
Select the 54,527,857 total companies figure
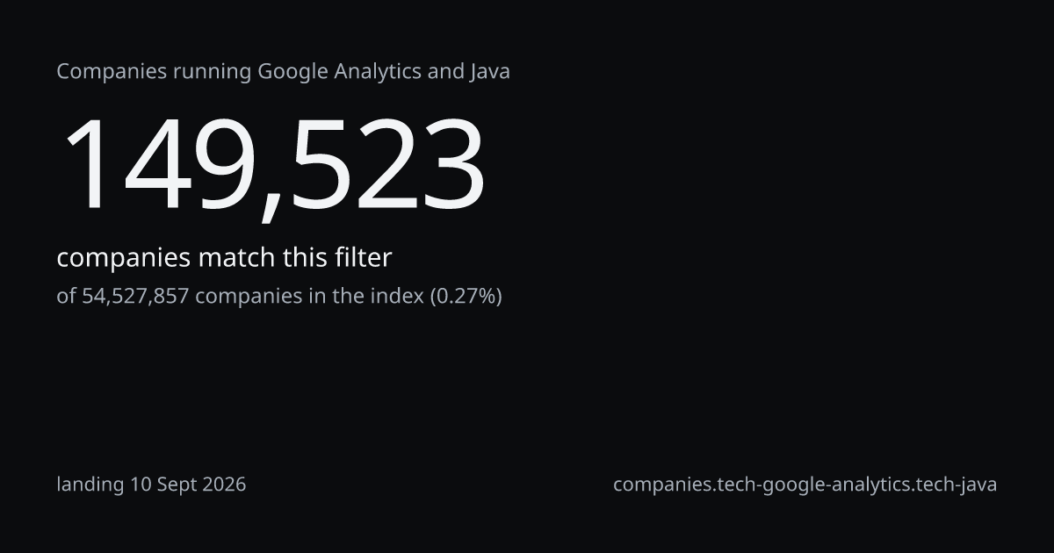tap(135, 297)
